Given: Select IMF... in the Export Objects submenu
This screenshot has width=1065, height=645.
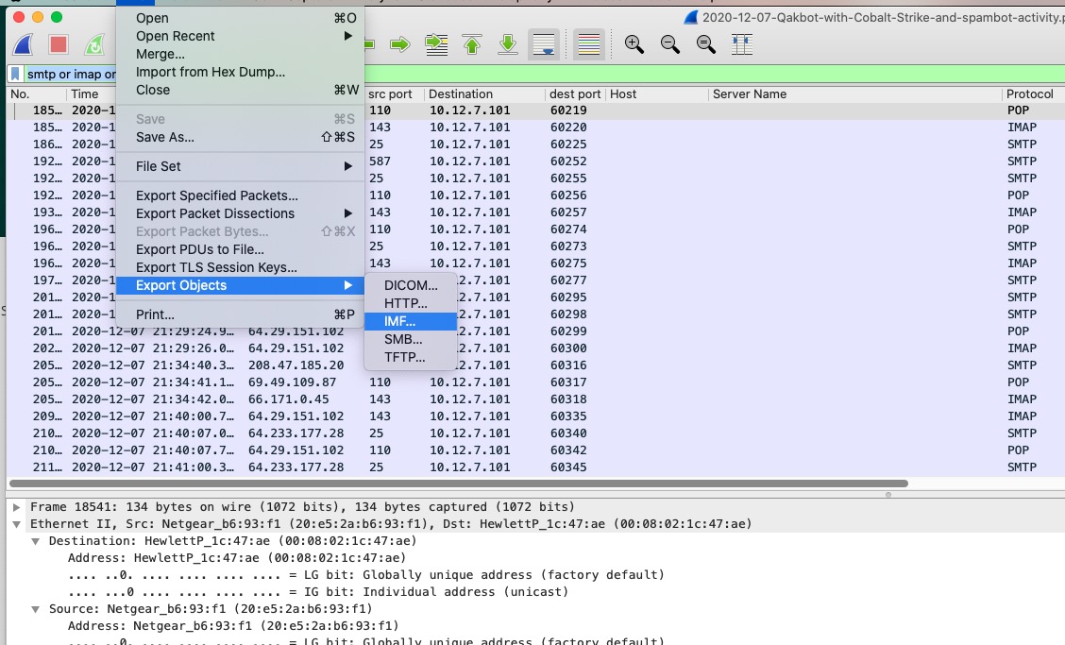Looking at the screenshot, I should [411, 321].
